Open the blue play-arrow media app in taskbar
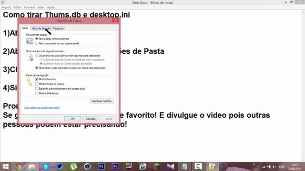Viewport: 305px width, 171px height. 143,167
